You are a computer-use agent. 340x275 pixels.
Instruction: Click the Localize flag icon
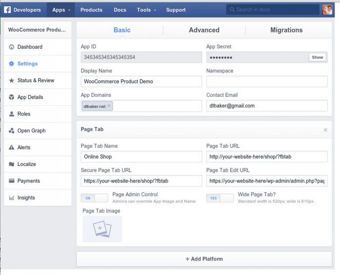(x=12, y=164)
